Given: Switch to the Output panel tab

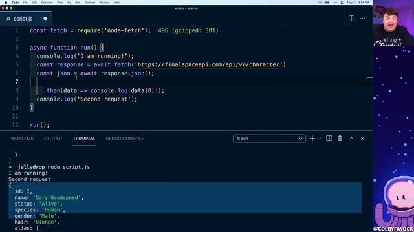Looking at the screenshot, I should (53, 139).
